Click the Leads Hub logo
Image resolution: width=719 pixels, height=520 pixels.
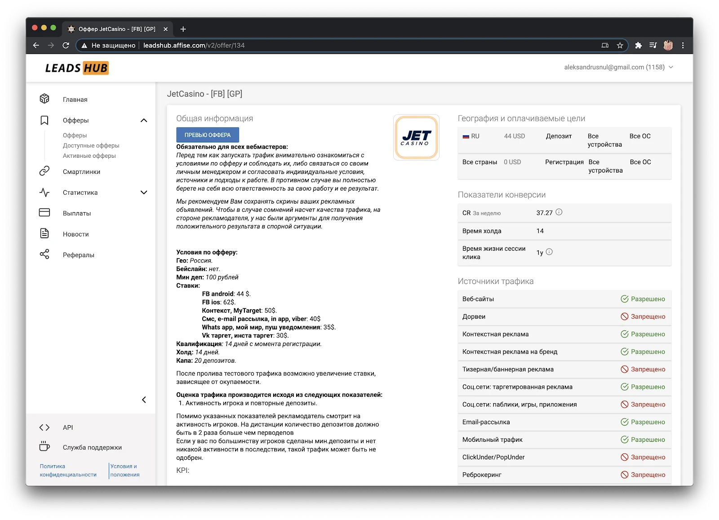[x=77, y=68]
